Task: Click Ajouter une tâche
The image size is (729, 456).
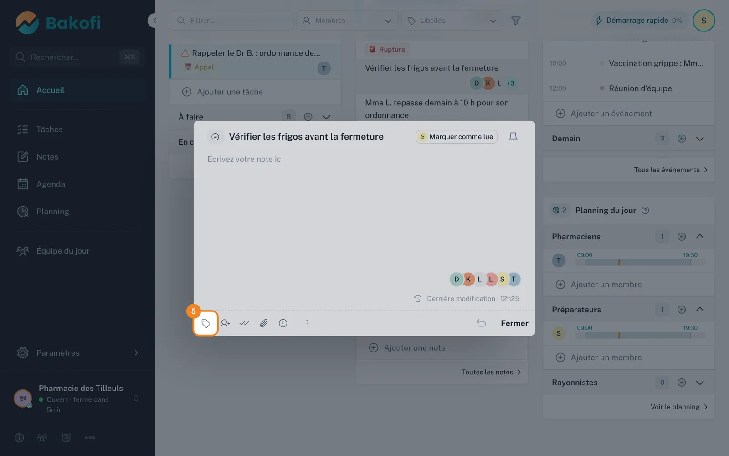Action: (x=255, y=92)
